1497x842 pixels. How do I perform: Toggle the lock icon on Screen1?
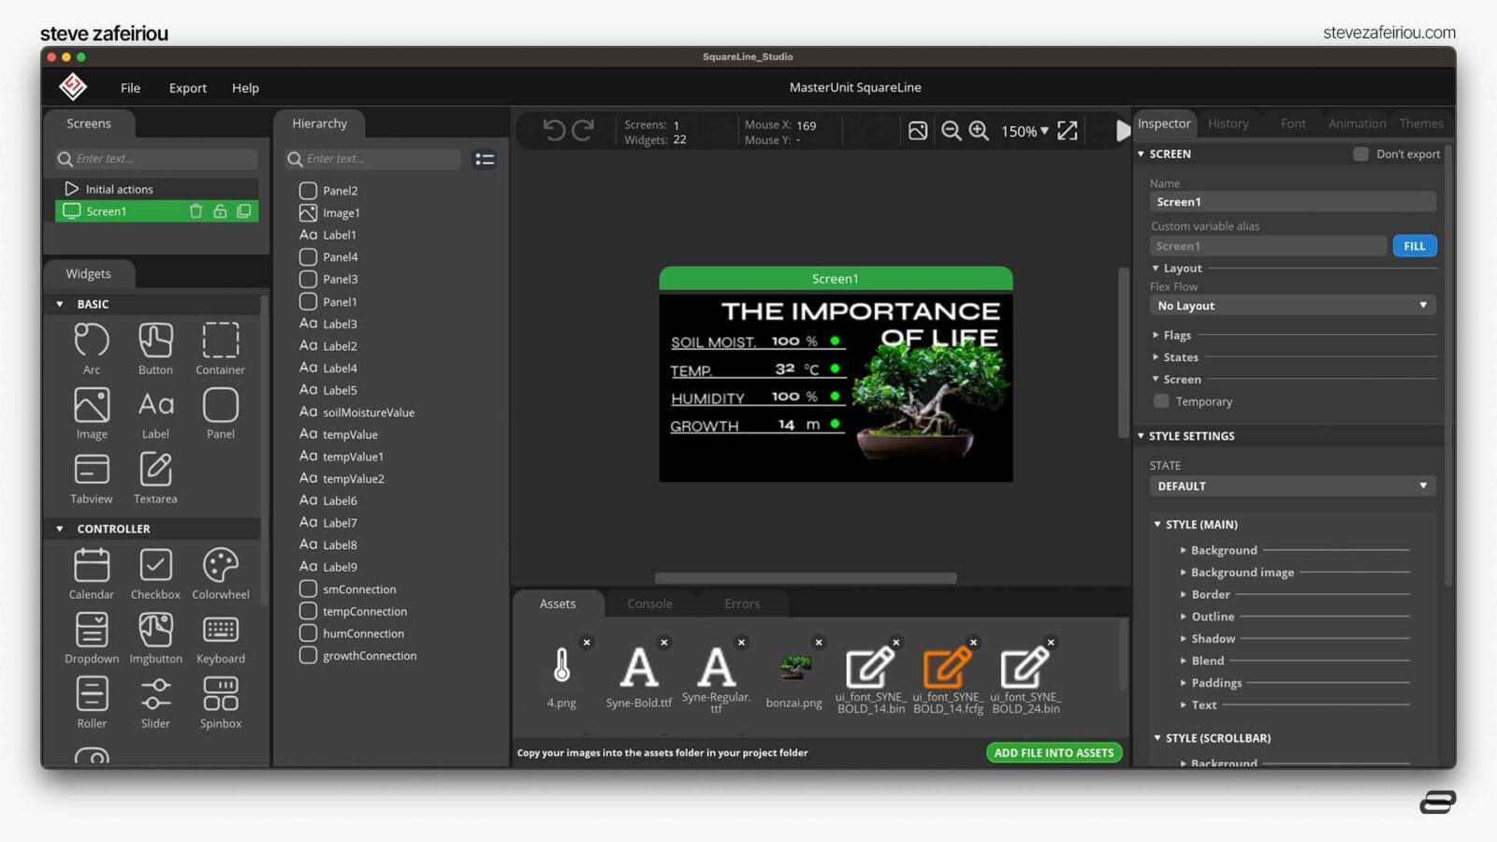tap(220, 211)
